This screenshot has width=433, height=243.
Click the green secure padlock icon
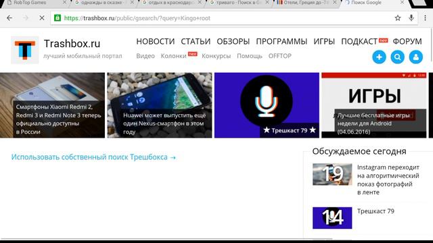(57, 18)
